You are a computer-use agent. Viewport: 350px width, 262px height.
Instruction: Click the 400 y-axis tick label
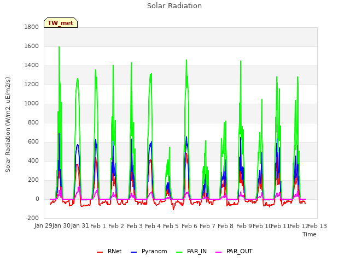click(33, 161)
